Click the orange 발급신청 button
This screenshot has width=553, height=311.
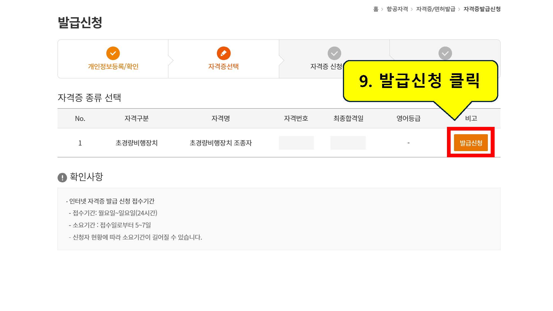click(471, 143)
